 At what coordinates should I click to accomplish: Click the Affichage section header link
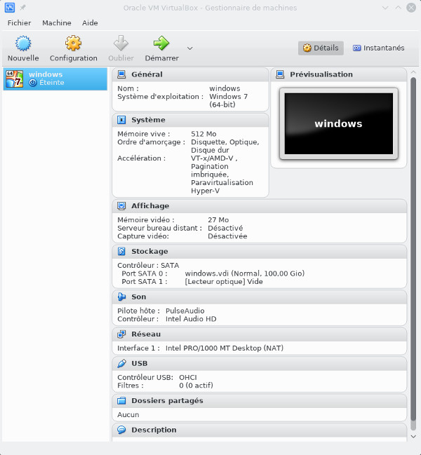(150, 206)
